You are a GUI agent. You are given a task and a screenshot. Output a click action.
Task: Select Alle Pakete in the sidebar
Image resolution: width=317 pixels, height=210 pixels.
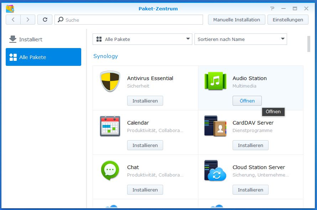click(43, 57)
